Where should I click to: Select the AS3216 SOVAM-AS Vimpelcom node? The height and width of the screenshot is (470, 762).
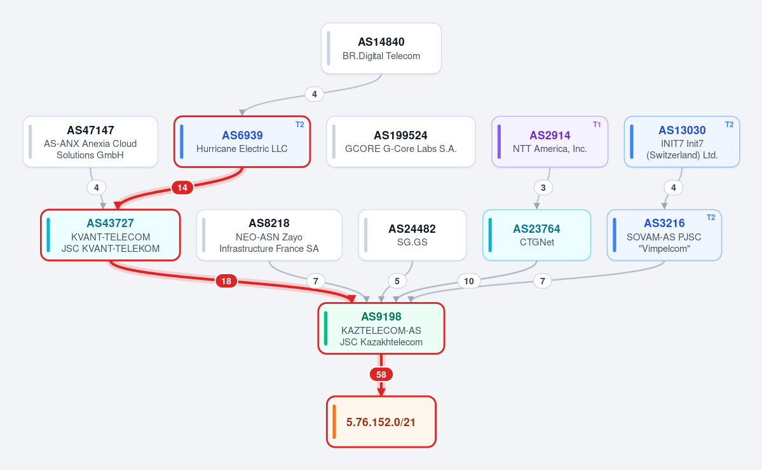(664, 235)
